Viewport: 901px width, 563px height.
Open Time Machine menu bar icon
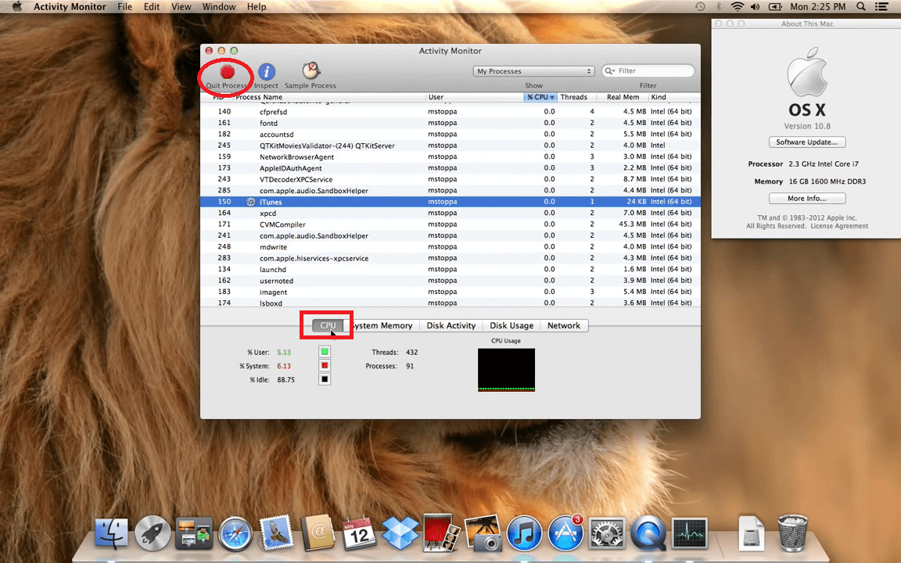click(700, 7)
